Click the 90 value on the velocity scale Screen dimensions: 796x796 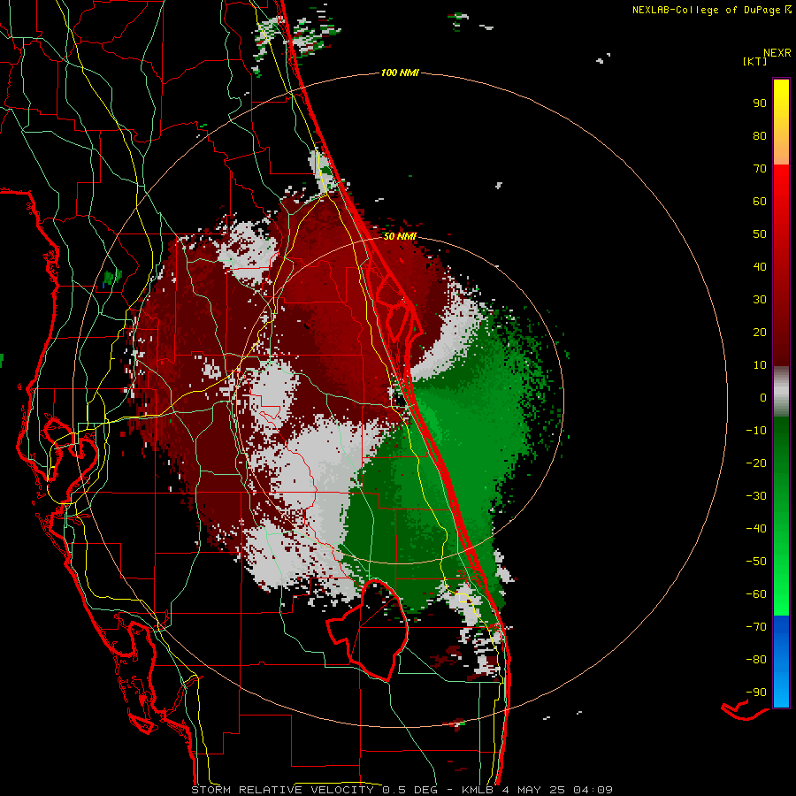point(760,103)
